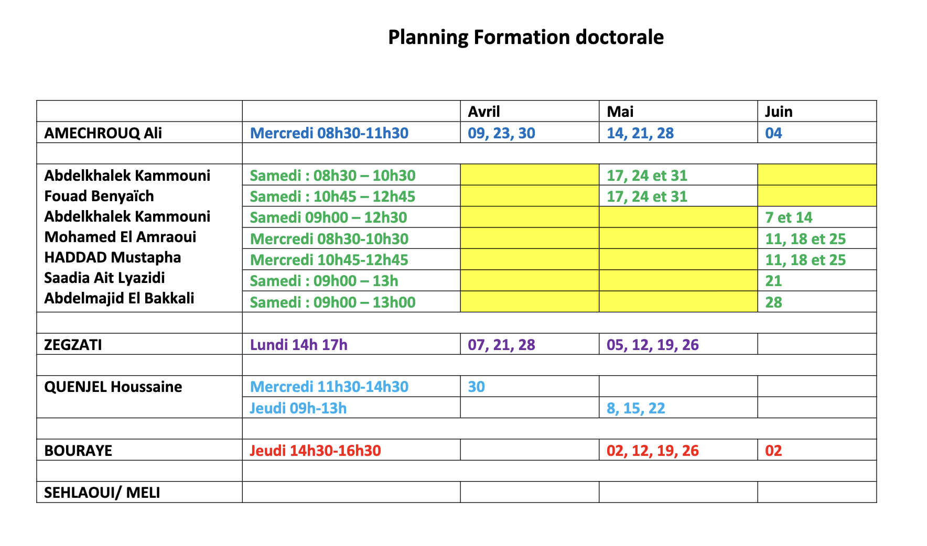
Task: Select the name "HADDAD Mustapha"
Action: point(113,257)
